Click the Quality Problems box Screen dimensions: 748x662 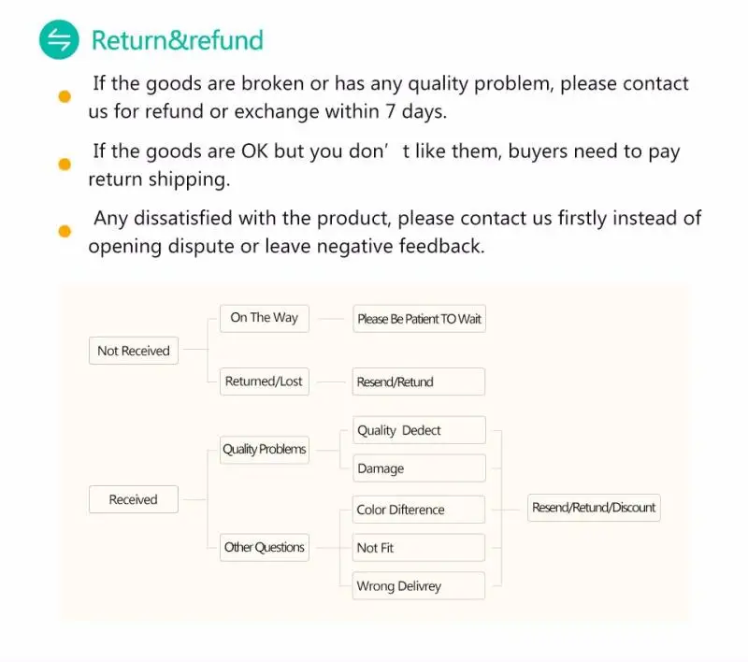click(265, 450)
